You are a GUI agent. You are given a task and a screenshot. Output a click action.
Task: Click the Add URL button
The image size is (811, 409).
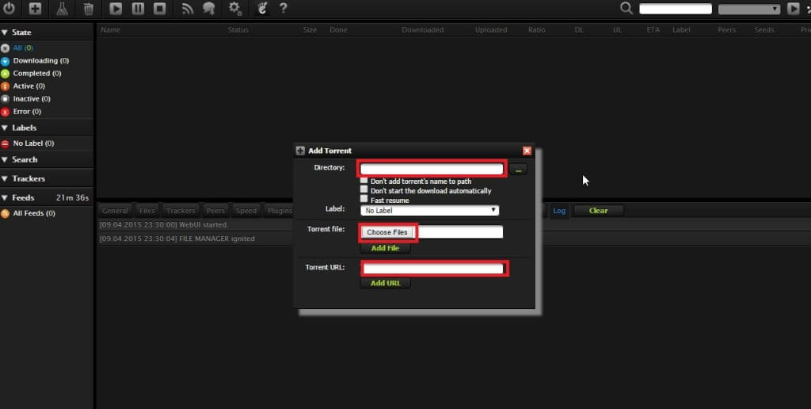pos(386,283)
